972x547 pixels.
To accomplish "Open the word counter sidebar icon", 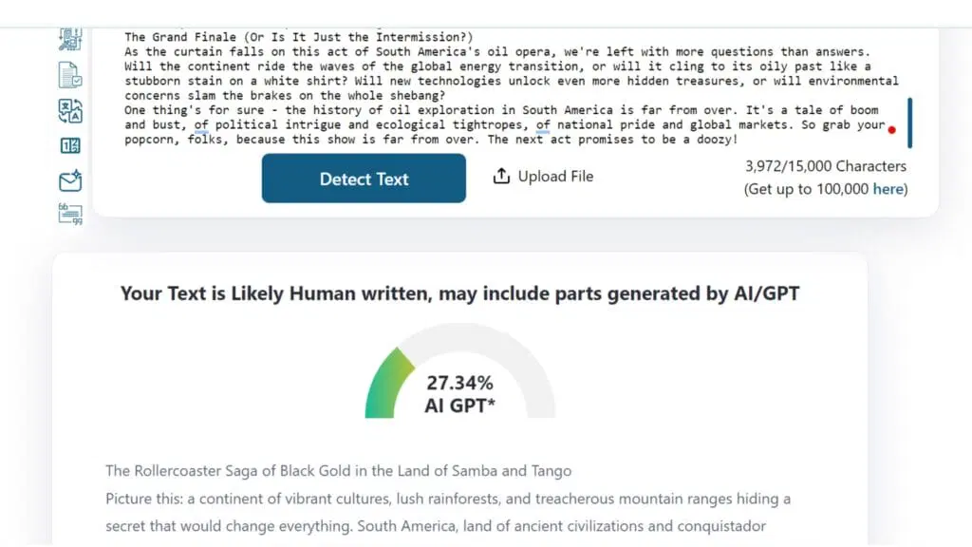I will (70, 145).
